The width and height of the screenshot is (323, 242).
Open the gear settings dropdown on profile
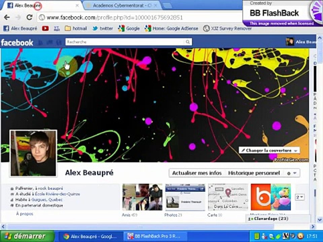(x=292, y=173)
